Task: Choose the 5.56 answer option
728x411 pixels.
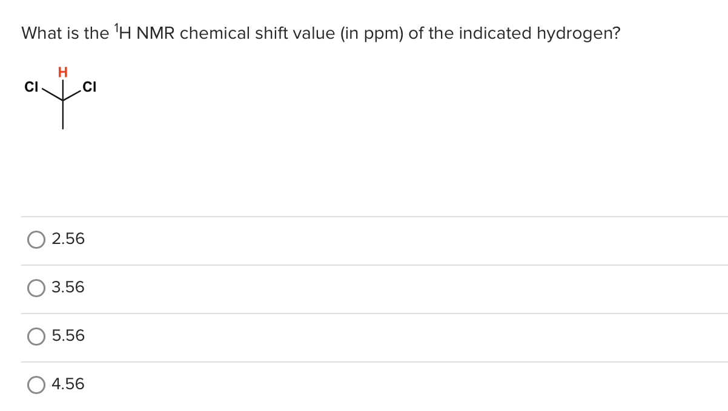Action: coord(36,337)
